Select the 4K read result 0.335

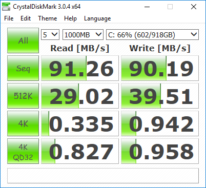(80, 123)
